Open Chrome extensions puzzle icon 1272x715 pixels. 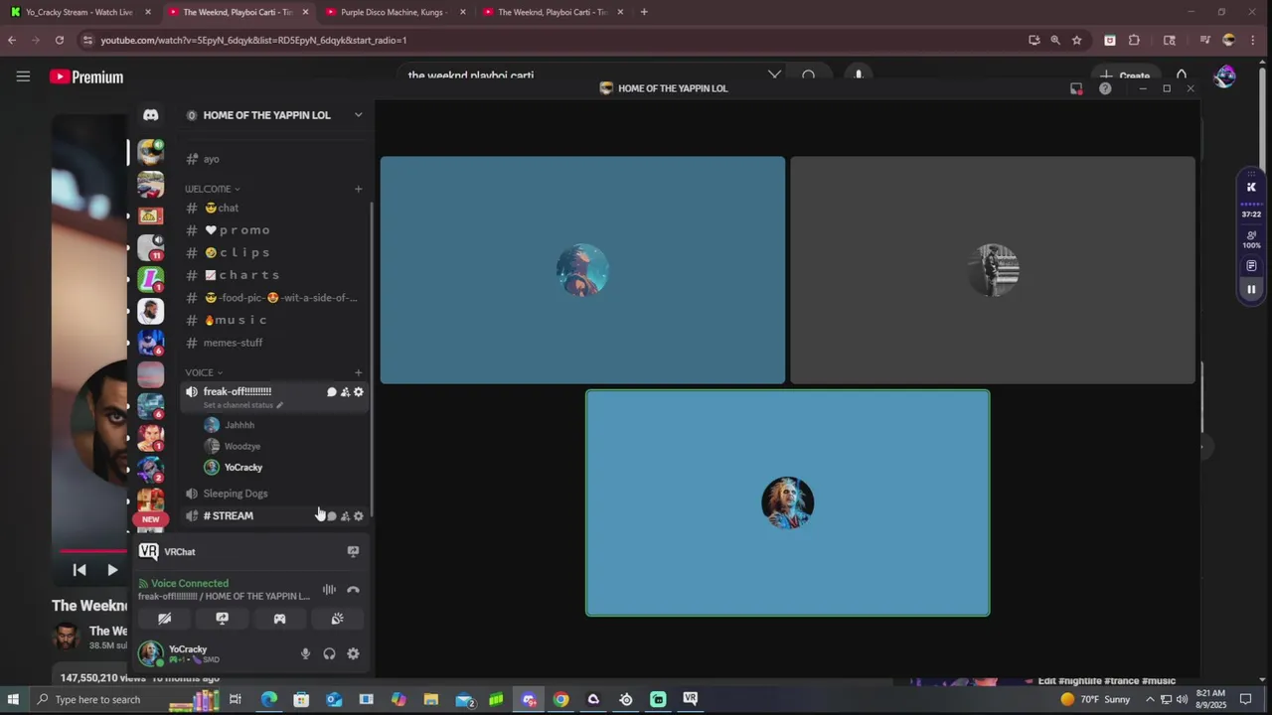[1134, 40]
